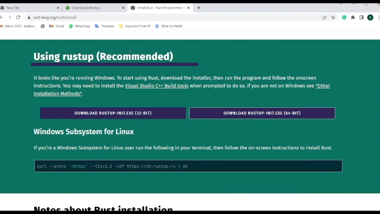Switch to the Download | Node.js tab
Viewport: 380px width, 214px height.
coord(95,8)
